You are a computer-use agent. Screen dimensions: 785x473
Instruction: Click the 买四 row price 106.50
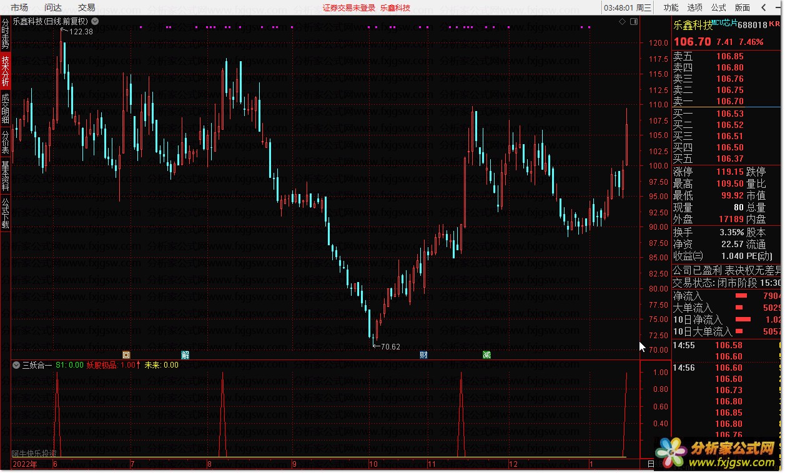coord(729,147)
